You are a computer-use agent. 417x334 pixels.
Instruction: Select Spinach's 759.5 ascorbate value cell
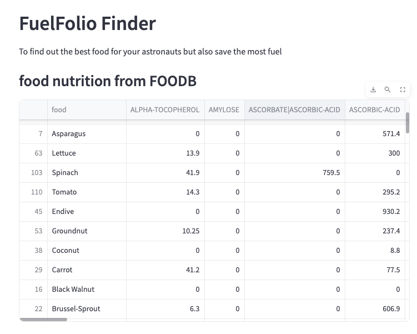coord(331,173)
